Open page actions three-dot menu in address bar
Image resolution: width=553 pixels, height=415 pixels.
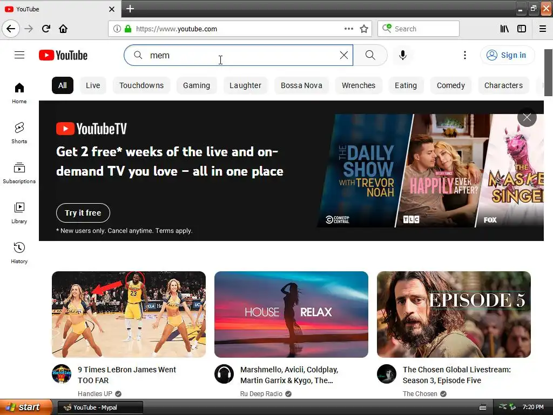pos(349,29)
